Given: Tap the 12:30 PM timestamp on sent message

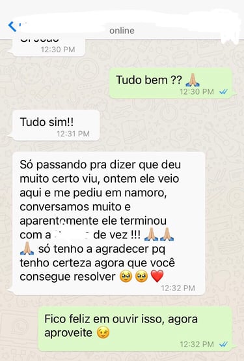Looking at the screenshot, I should [x=197, y=92].
